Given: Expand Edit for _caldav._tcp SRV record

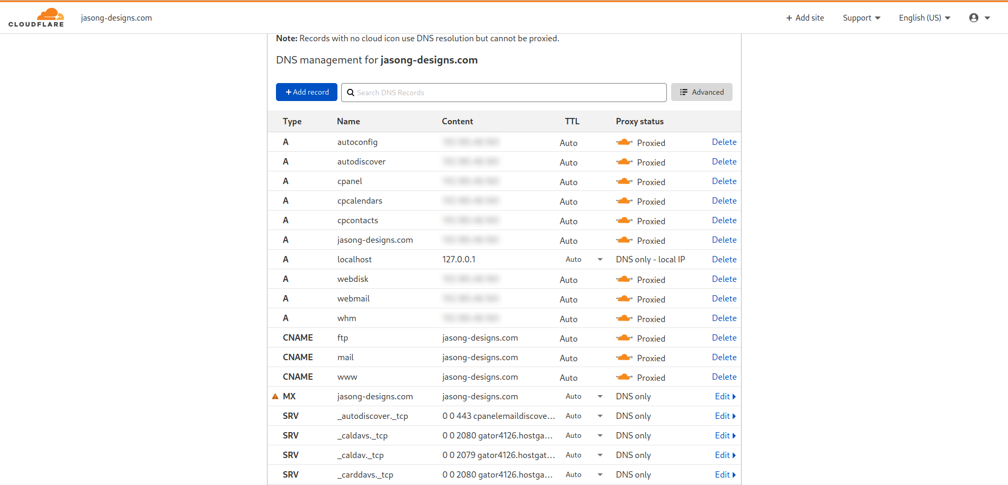Looking at the screenshot, I should click(725, 455).
